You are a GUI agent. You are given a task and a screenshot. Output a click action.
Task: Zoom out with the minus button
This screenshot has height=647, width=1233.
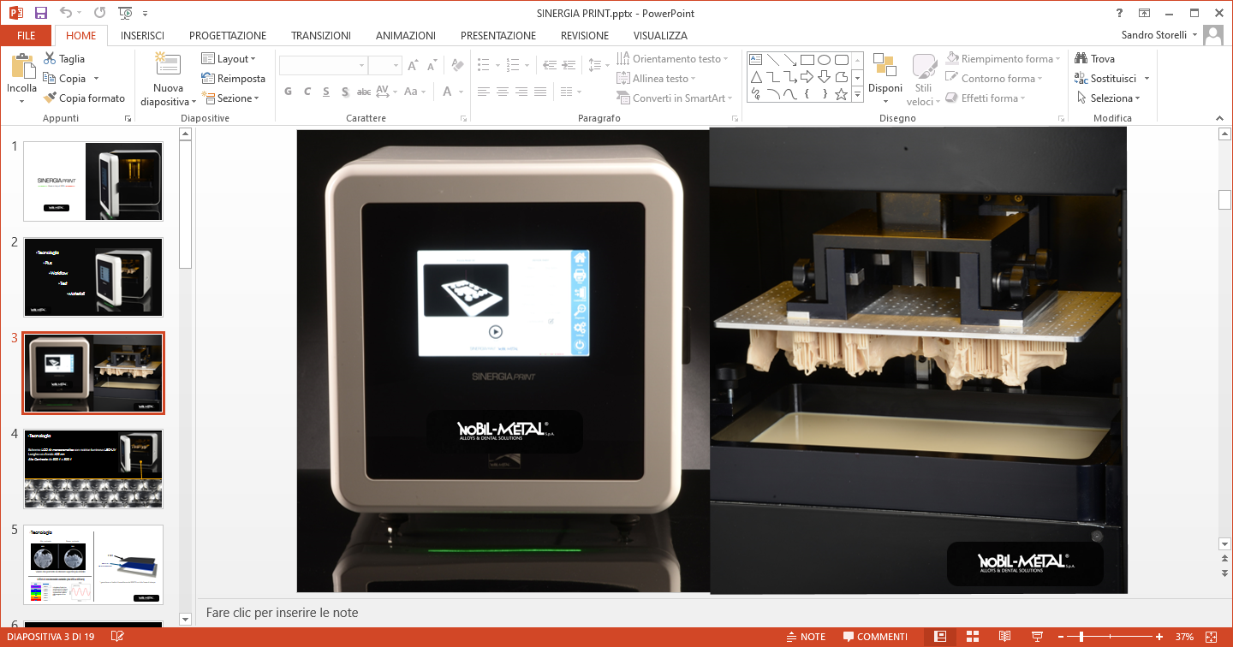click(1063, 637)
